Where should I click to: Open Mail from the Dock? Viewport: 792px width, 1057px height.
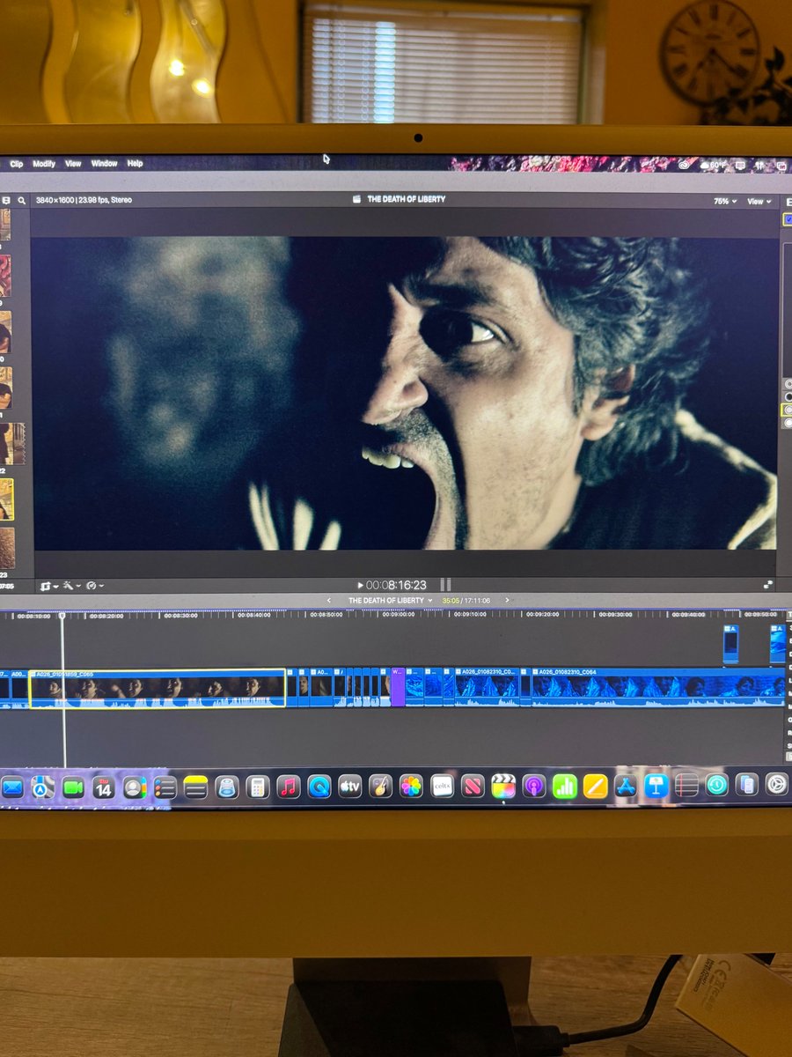pyautogui.click(x=12, y=787)
